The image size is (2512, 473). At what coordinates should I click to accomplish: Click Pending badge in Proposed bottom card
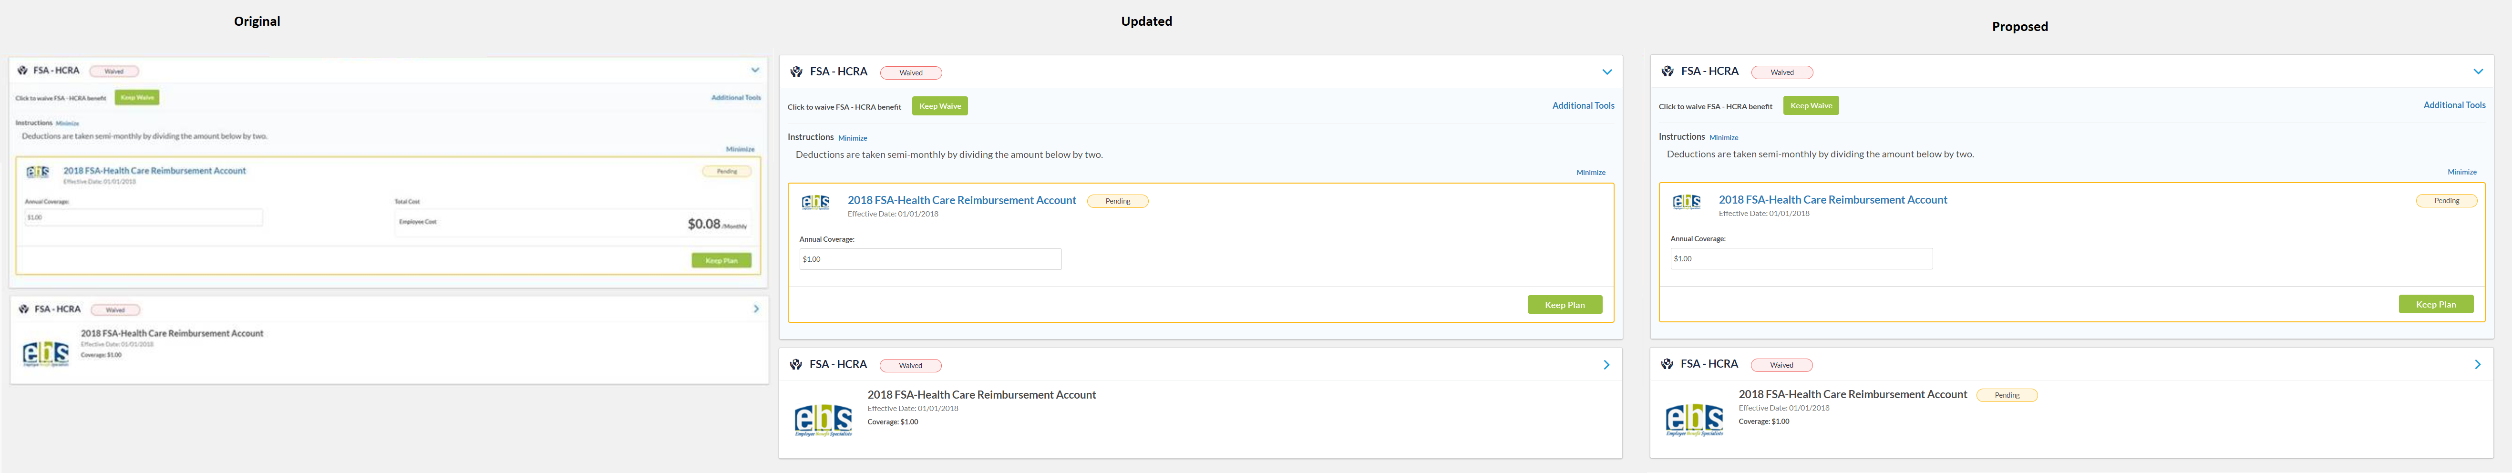click(2006, 395)
